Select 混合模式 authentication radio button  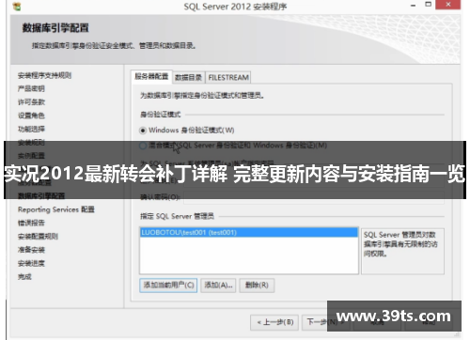pos(143,146)
